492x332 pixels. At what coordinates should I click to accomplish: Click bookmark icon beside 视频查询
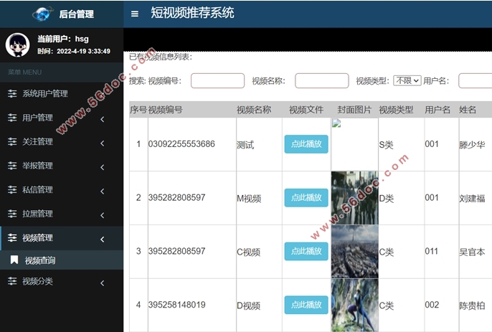point(14,260)
